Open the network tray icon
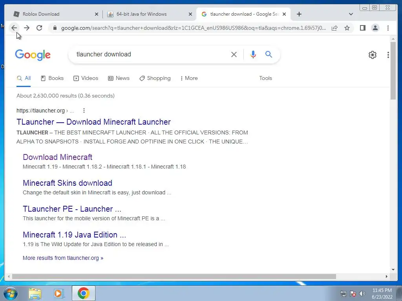The width and height of the screenshot is (402, 301). [x=343, y=294]
